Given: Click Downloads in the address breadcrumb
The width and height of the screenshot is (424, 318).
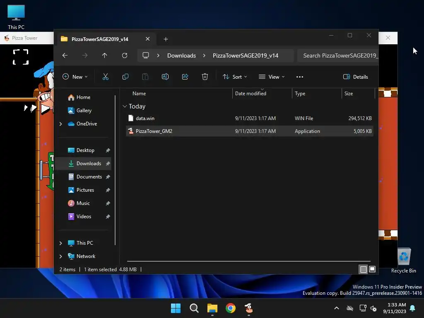Looking at the screenshot, I should click(181, 55).
